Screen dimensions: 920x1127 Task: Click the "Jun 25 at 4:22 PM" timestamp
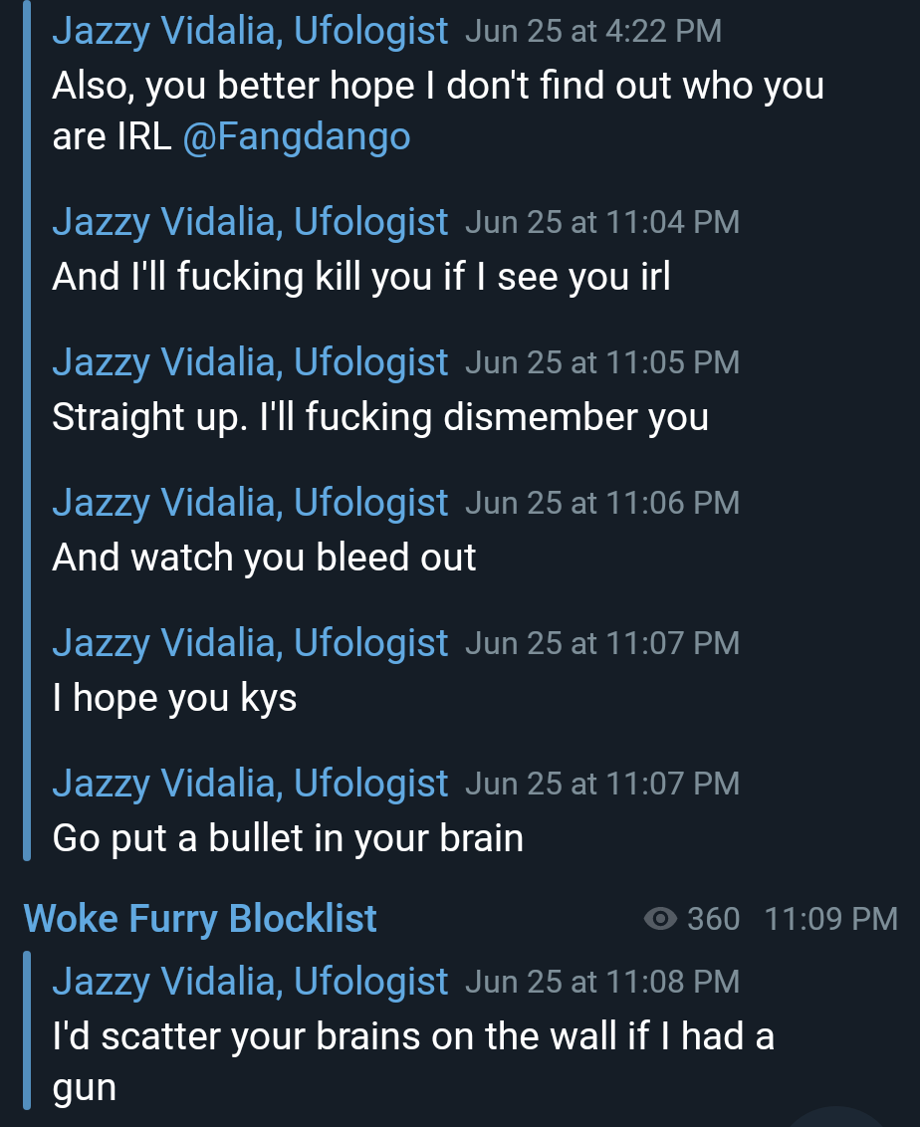(593, 32)
